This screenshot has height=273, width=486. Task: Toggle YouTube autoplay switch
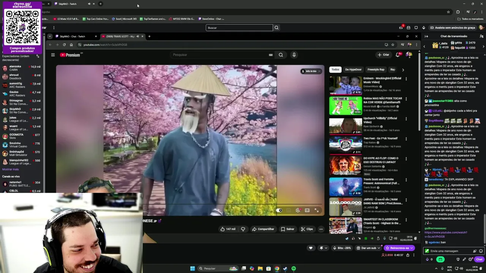280,210
